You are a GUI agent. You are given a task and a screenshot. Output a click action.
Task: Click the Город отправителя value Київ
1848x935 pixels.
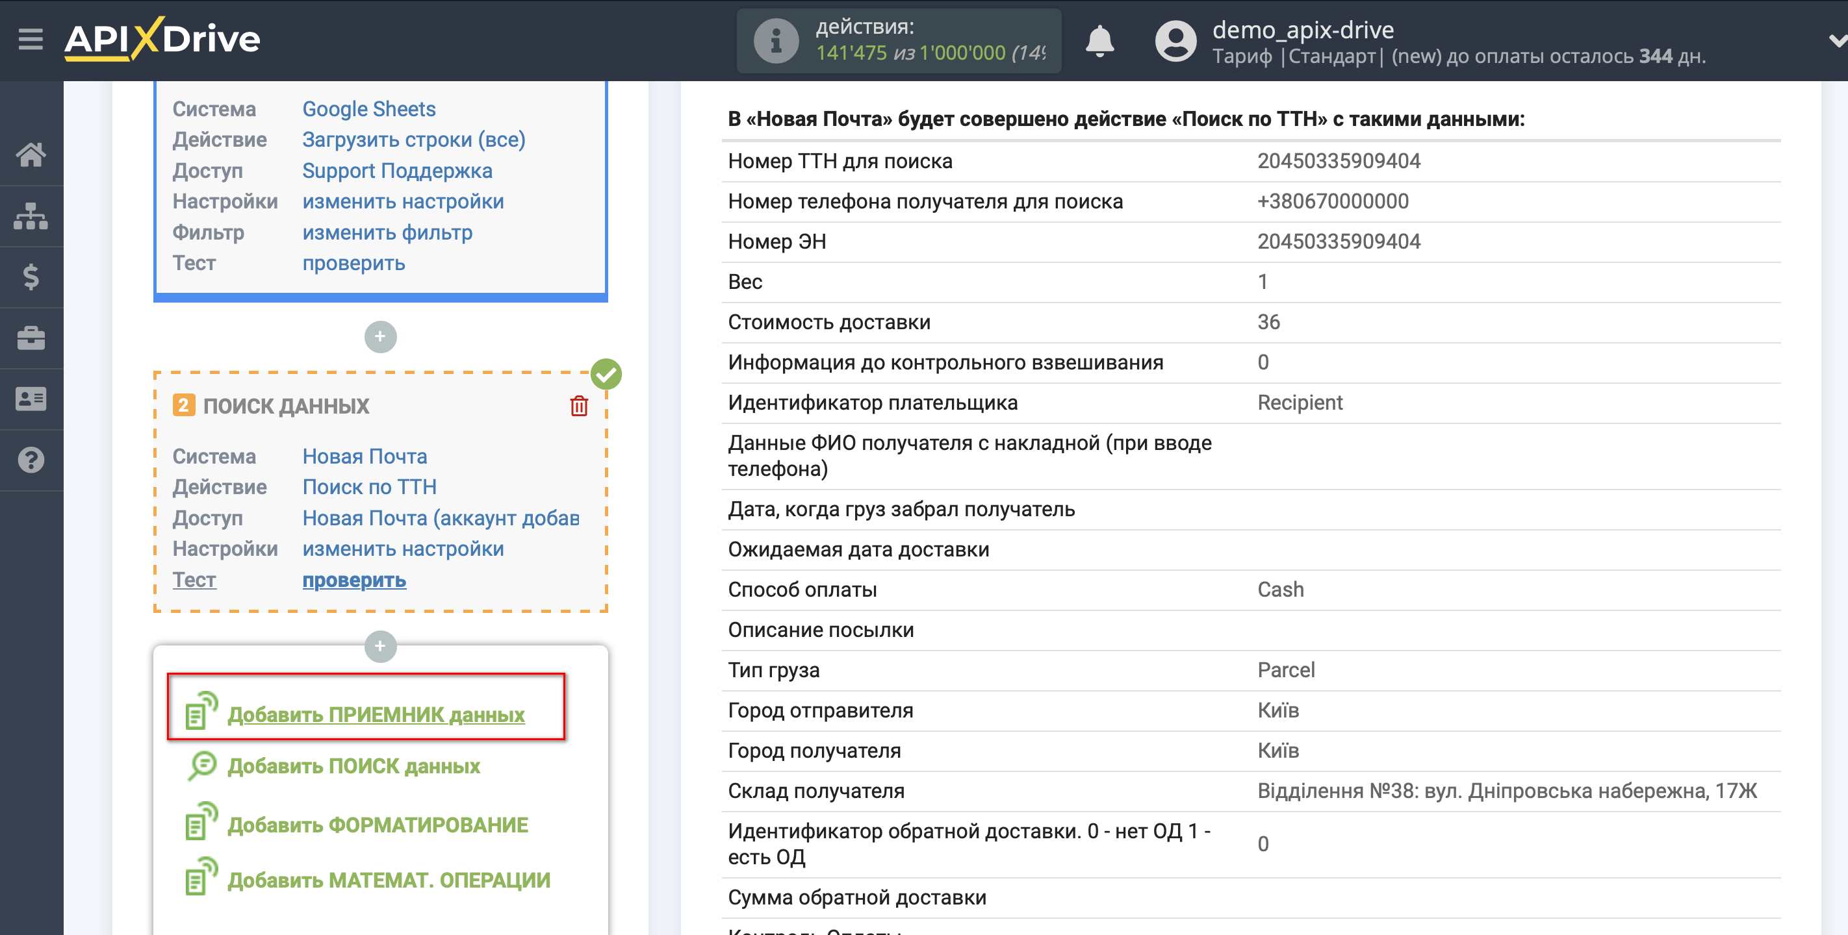click(1278, 710)
